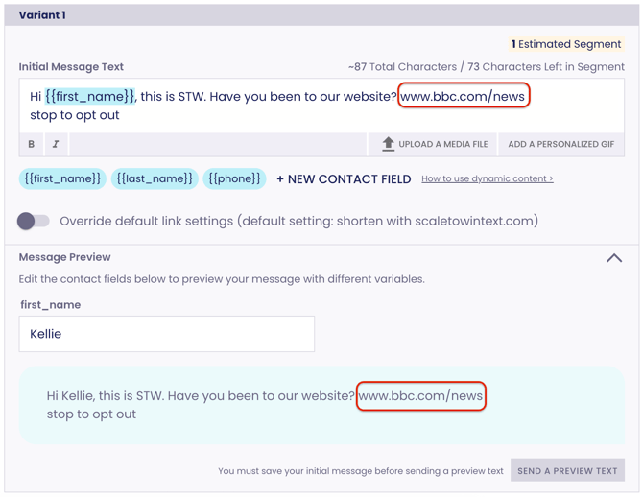
Task: Open the "How to use dynamic content" link
Action: 487,178
